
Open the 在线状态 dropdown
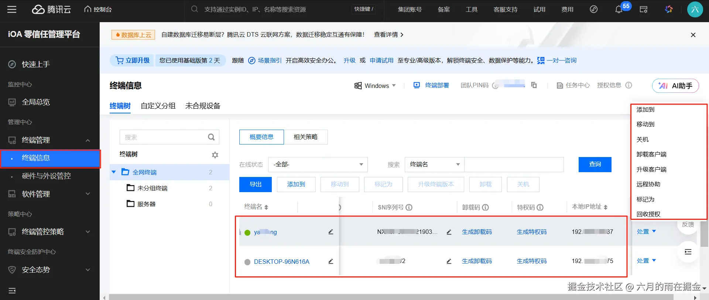coord(318,164)
